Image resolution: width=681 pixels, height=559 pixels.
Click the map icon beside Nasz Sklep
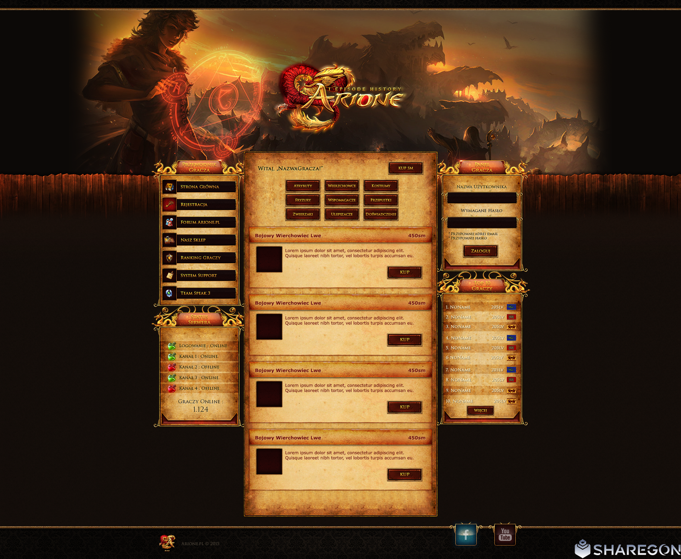pyautogui.click(x=170, y=240)
